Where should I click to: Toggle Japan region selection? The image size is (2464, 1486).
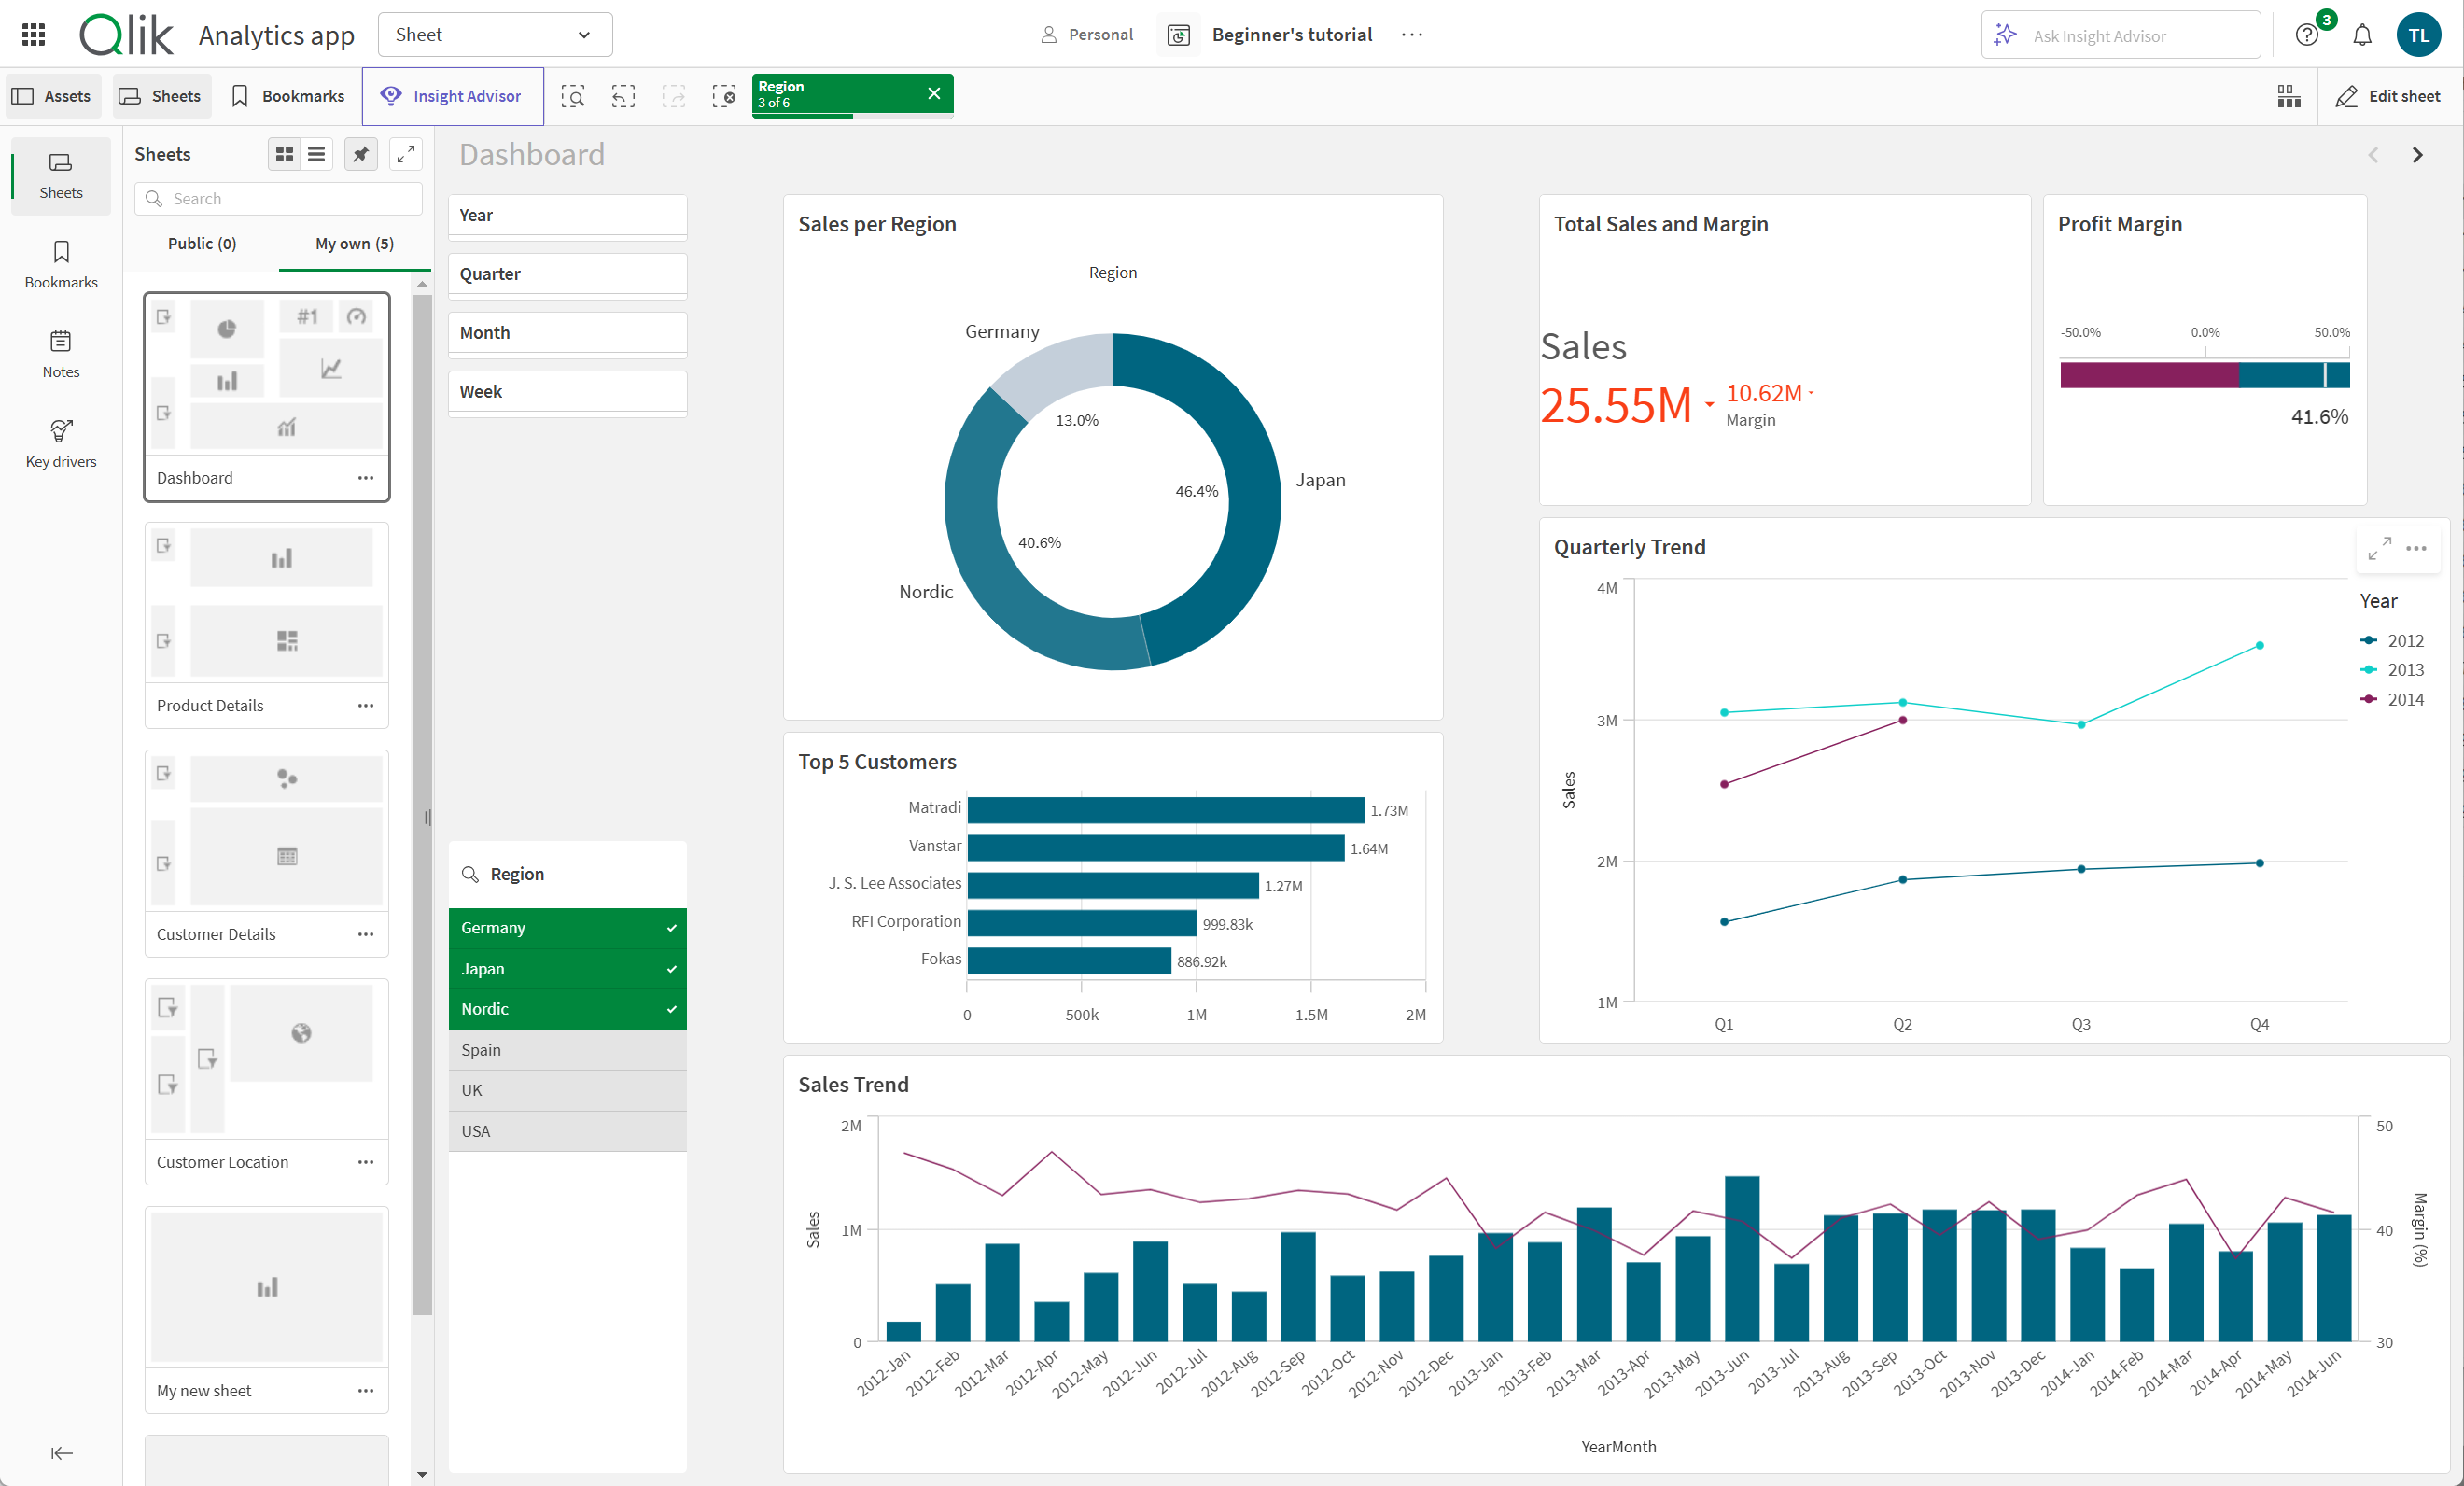tap(567, 967)
